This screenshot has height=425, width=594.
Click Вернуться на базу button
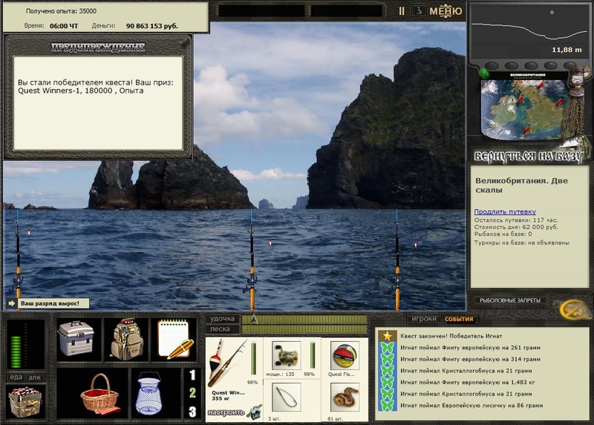(528, 156)
